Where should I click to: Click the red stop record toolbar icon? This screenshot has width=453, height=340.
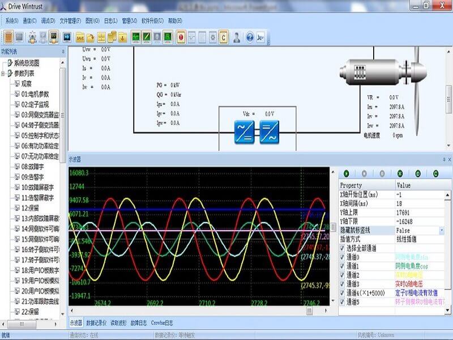181,37
